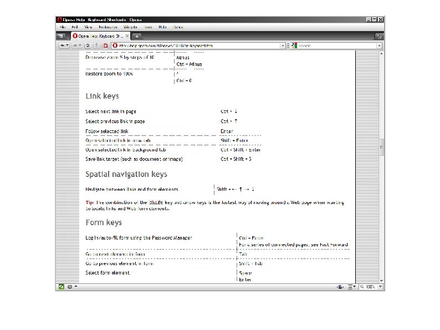Go back with the Back arrow button
The width and height of the screenshot is (440, 330).
point(64,45)
